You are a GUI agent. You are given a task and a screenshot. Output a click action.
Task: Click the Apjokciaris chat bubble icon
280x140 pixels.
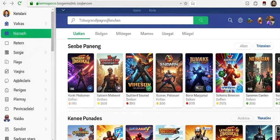tap(7, 81)
